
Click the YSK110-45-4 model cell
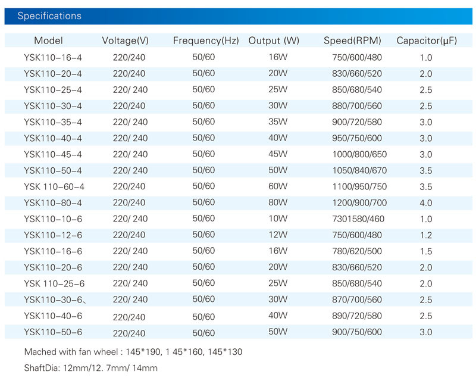pyautogui.click(x=53, y=154)
